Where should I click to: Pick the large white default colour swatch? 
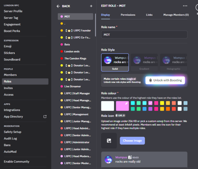[x=108, y=106]
